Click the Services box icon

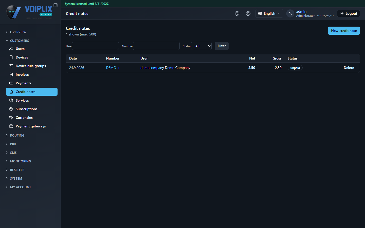pos(11,100)
